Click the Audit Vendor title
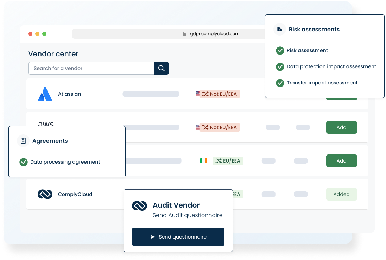This screenshot has height=260, width=386. pos(176,205)
